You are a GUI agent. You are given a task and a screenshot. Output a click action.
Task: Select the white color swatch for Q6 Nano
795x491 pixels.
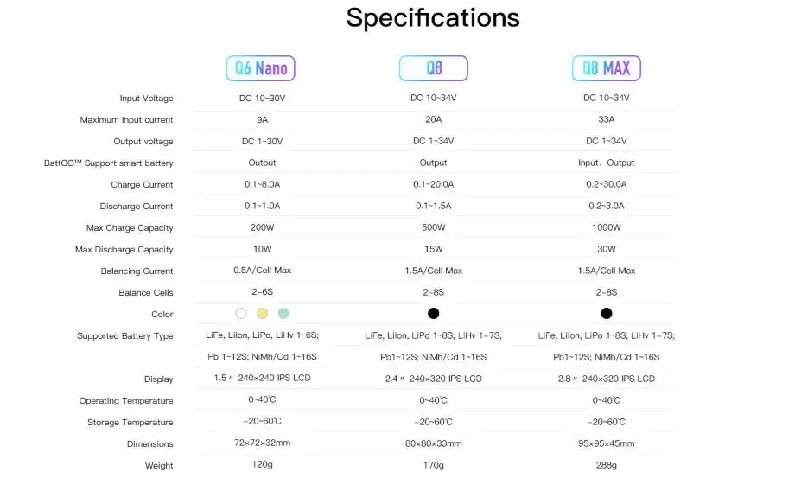[x=241, y=314]
